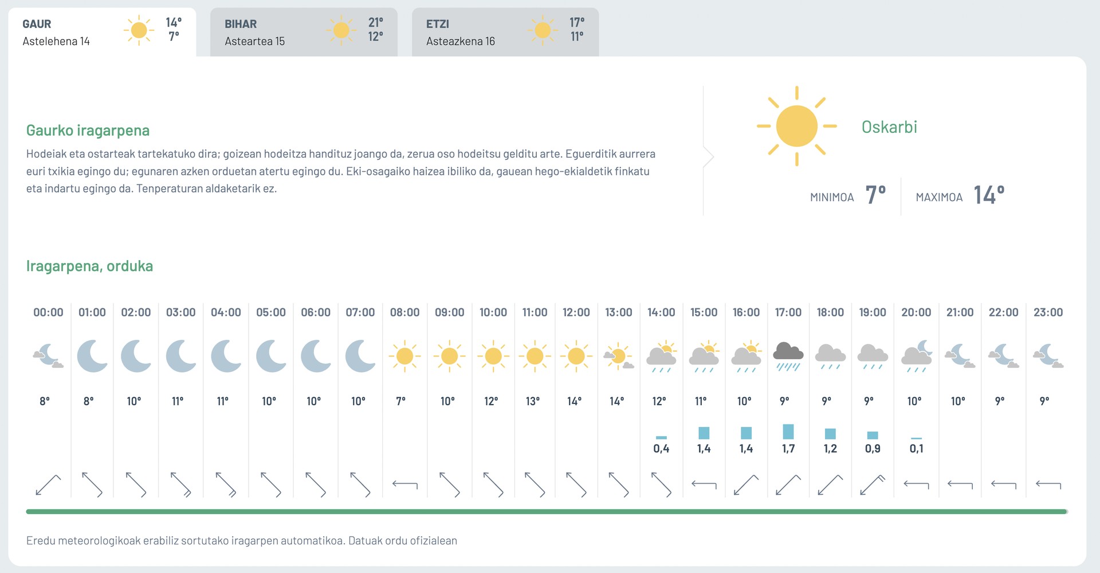Click the 09:00 hour label
The height and width of the screenshot is (573, 1100).
(449, 312)
